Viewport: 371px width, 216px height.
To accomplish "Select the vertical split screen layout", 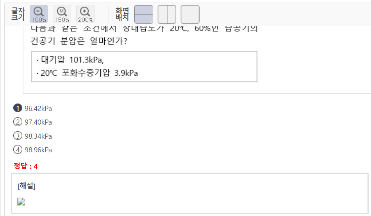I will click(x=167, y=14).
